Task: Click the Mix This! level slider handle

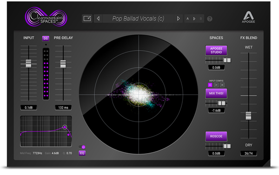Action: (222, 103)
